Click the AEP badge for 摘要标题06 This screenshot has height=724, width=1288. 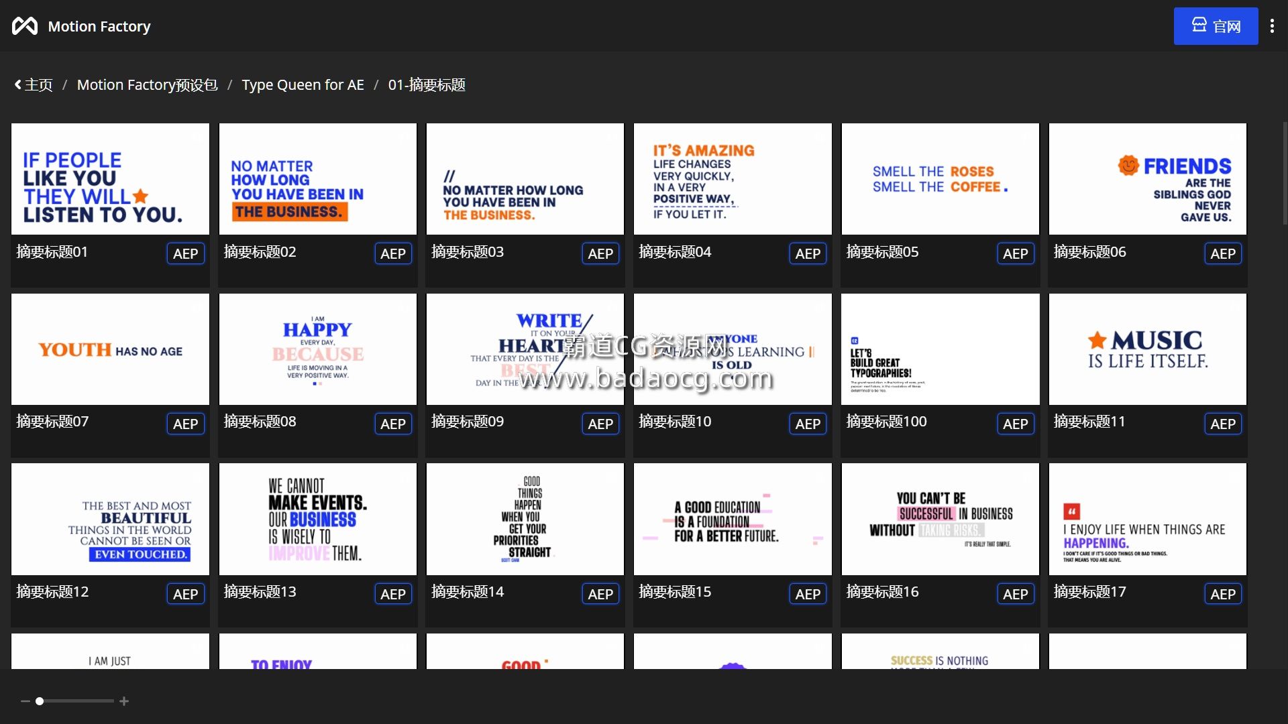click(x=1223, y=253)
